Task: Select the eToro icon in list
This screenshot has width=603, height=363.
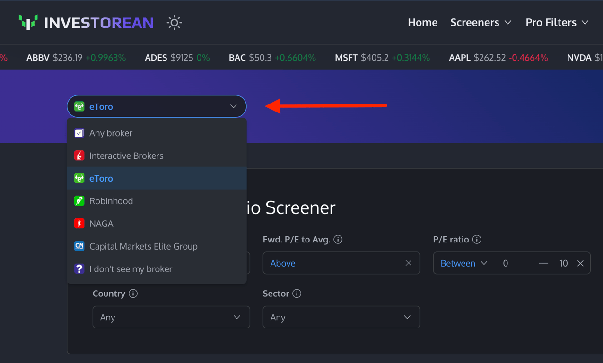Action: click(x=79, y=178)
